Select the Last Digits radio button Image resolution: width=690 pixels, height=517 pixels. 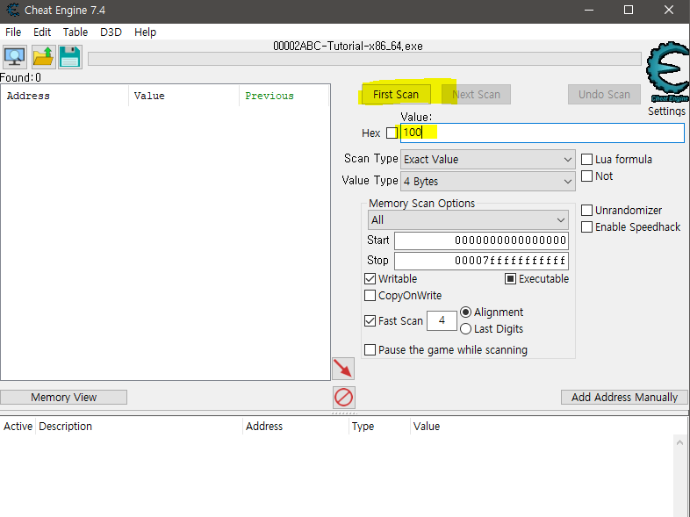(465, 329)
